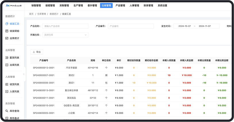The height and width of the screenshot is (122, 234).
Task: Open 财务管理 top menu
Action: [148, 5]
